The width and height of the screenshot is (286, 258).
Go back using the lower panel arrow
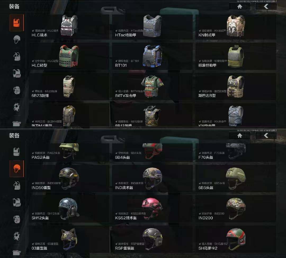266,135
